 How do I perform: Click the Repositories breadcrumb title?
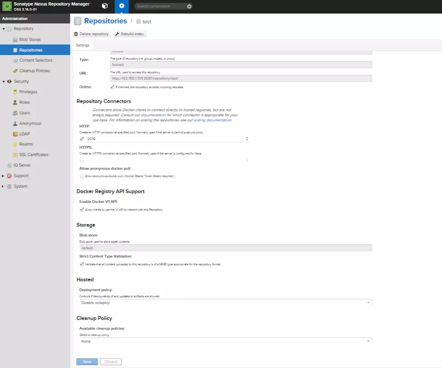pos(106,21)
